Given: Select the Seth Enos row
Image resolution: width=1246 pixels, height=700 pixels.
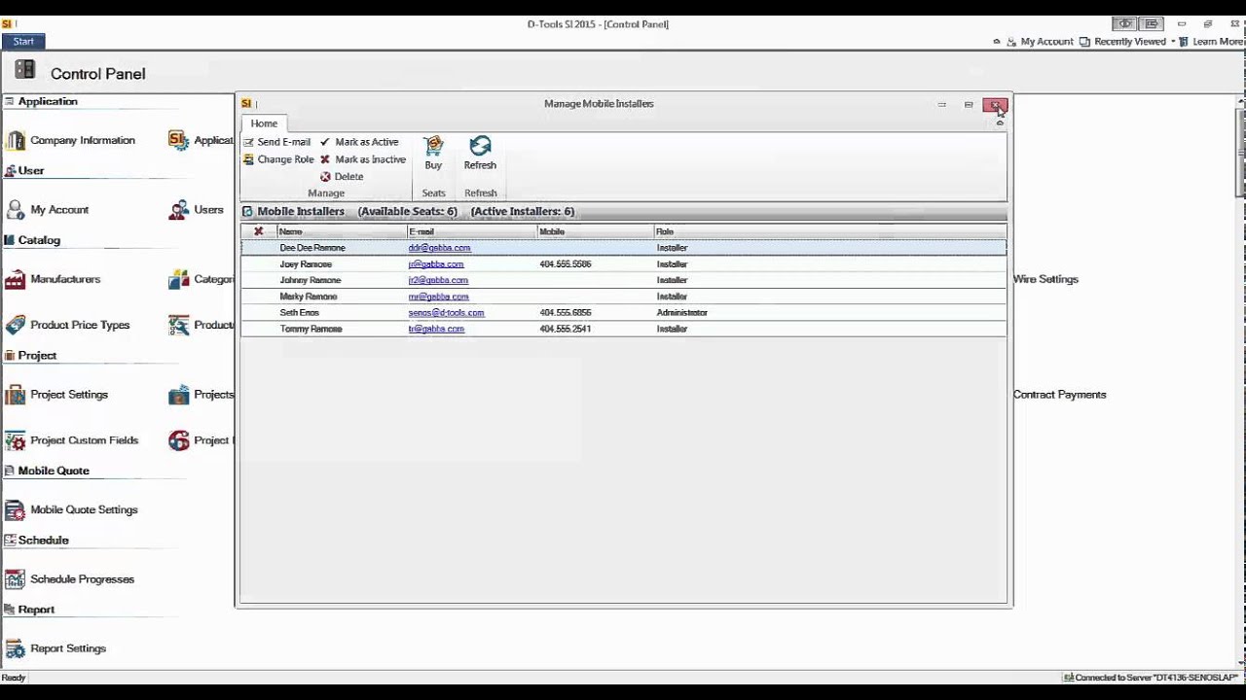Looking at the screenshot, I should coord(624,313).
